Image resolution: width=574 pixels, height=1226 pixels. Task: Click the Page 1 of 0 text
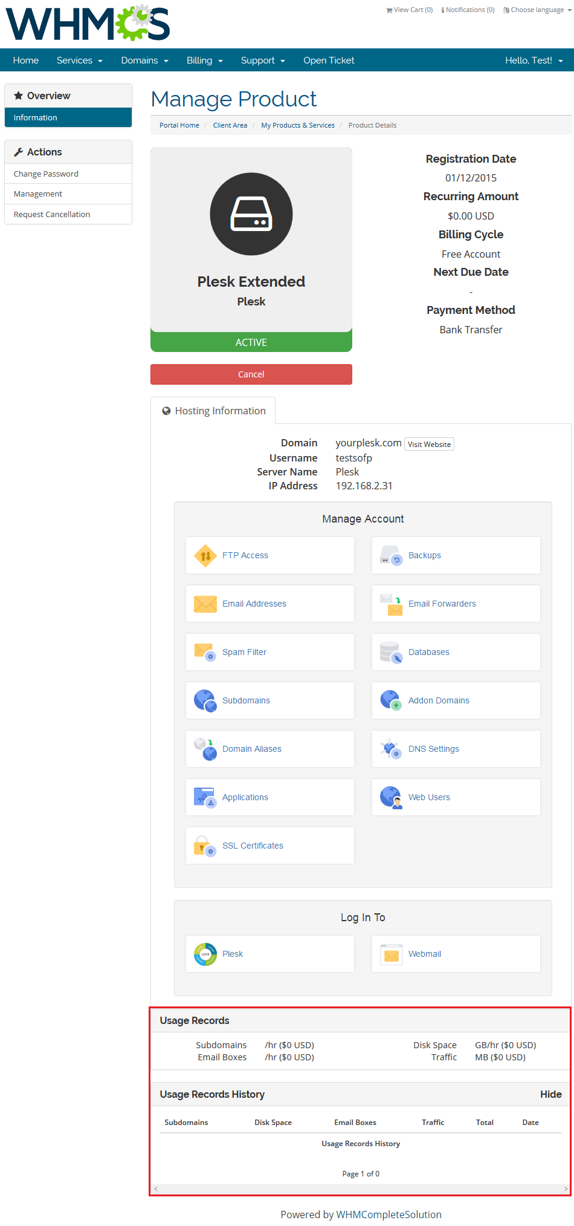tap(361, 1173)
